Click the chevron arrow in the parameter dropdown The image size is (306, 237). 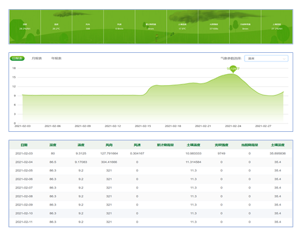pyautogui.click(x=284, y=59)
